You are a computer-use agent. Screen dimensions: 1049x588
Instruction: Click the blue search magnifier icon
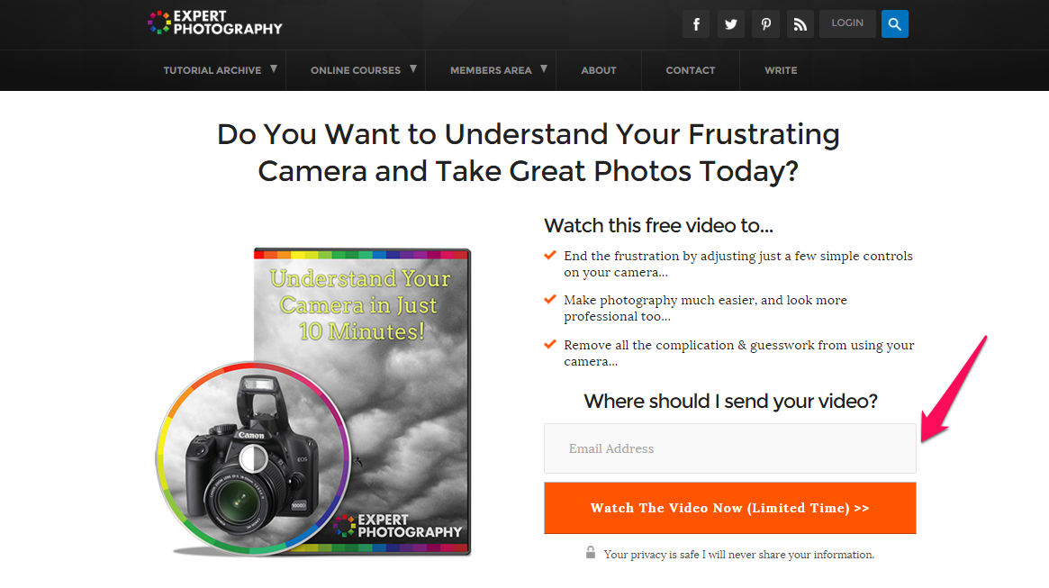point(894,24)
